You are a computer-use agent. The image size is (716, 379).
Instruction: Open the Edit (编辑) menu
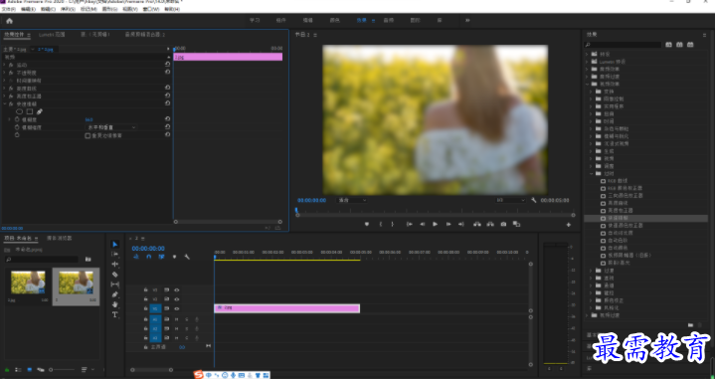point(28,9)
